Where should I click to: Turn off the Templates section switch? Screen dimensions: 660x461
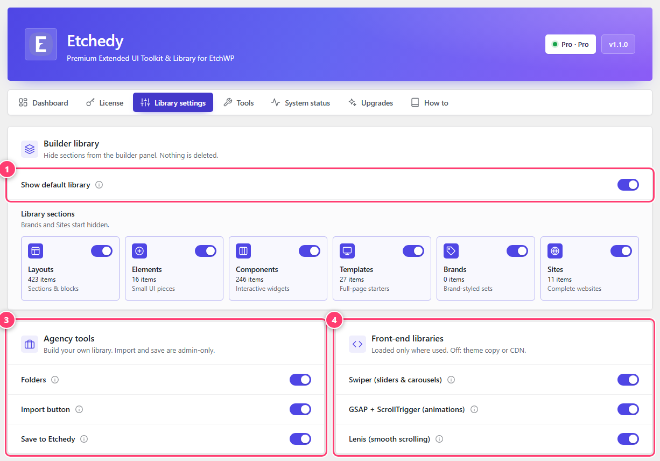click(x=413, y=251)
